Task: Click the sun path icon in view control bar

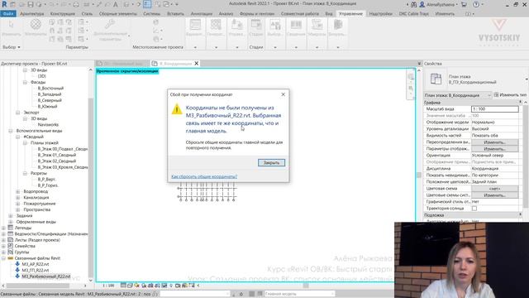Action: pyautogui.click(x=136, y=286)
